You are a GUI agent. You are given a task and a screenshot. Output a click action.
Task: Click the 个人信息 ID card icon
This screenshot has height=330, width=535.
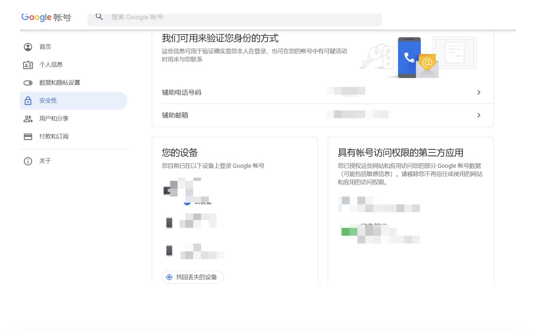click(28, 65)
